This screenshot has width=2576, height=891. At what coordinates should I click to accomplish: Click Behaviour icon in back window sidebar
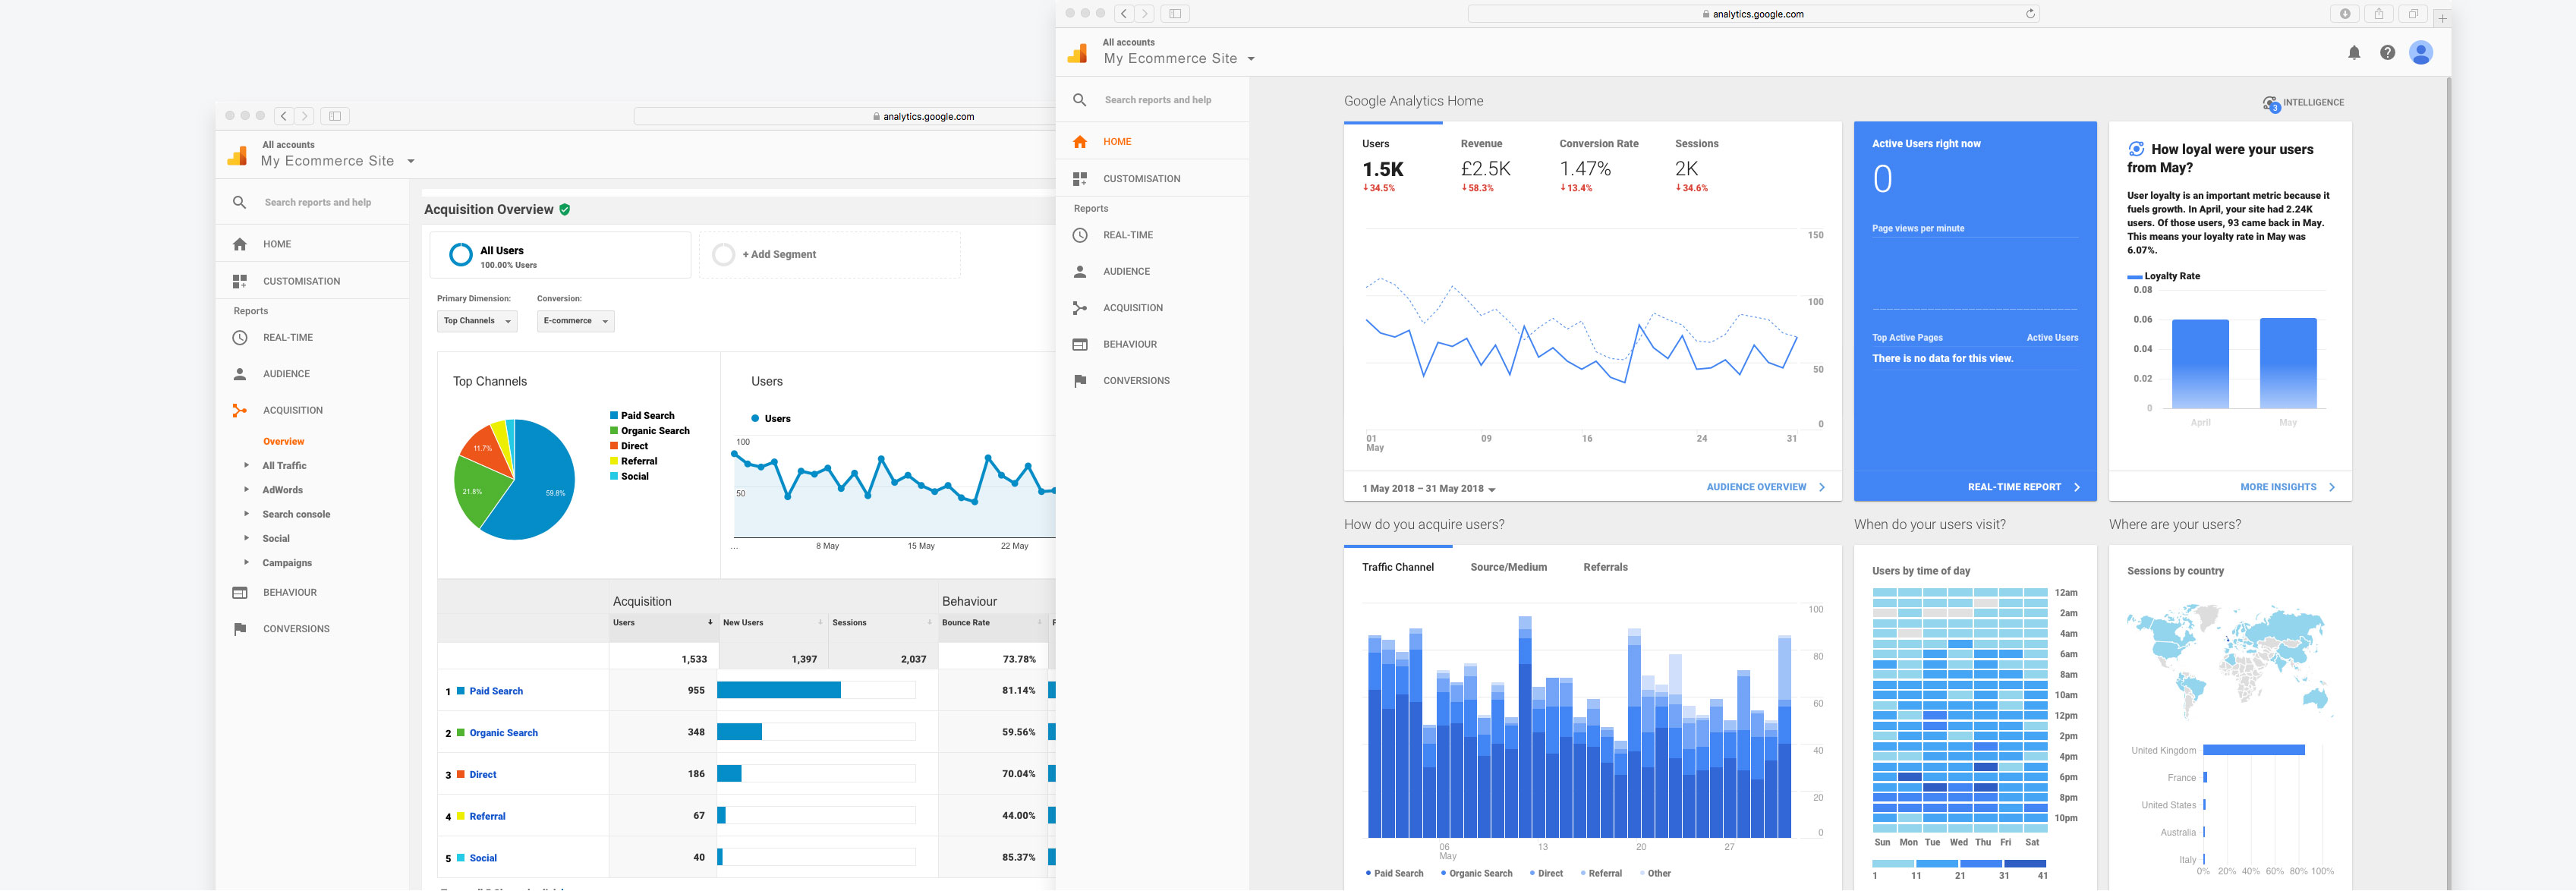[240, 593]
